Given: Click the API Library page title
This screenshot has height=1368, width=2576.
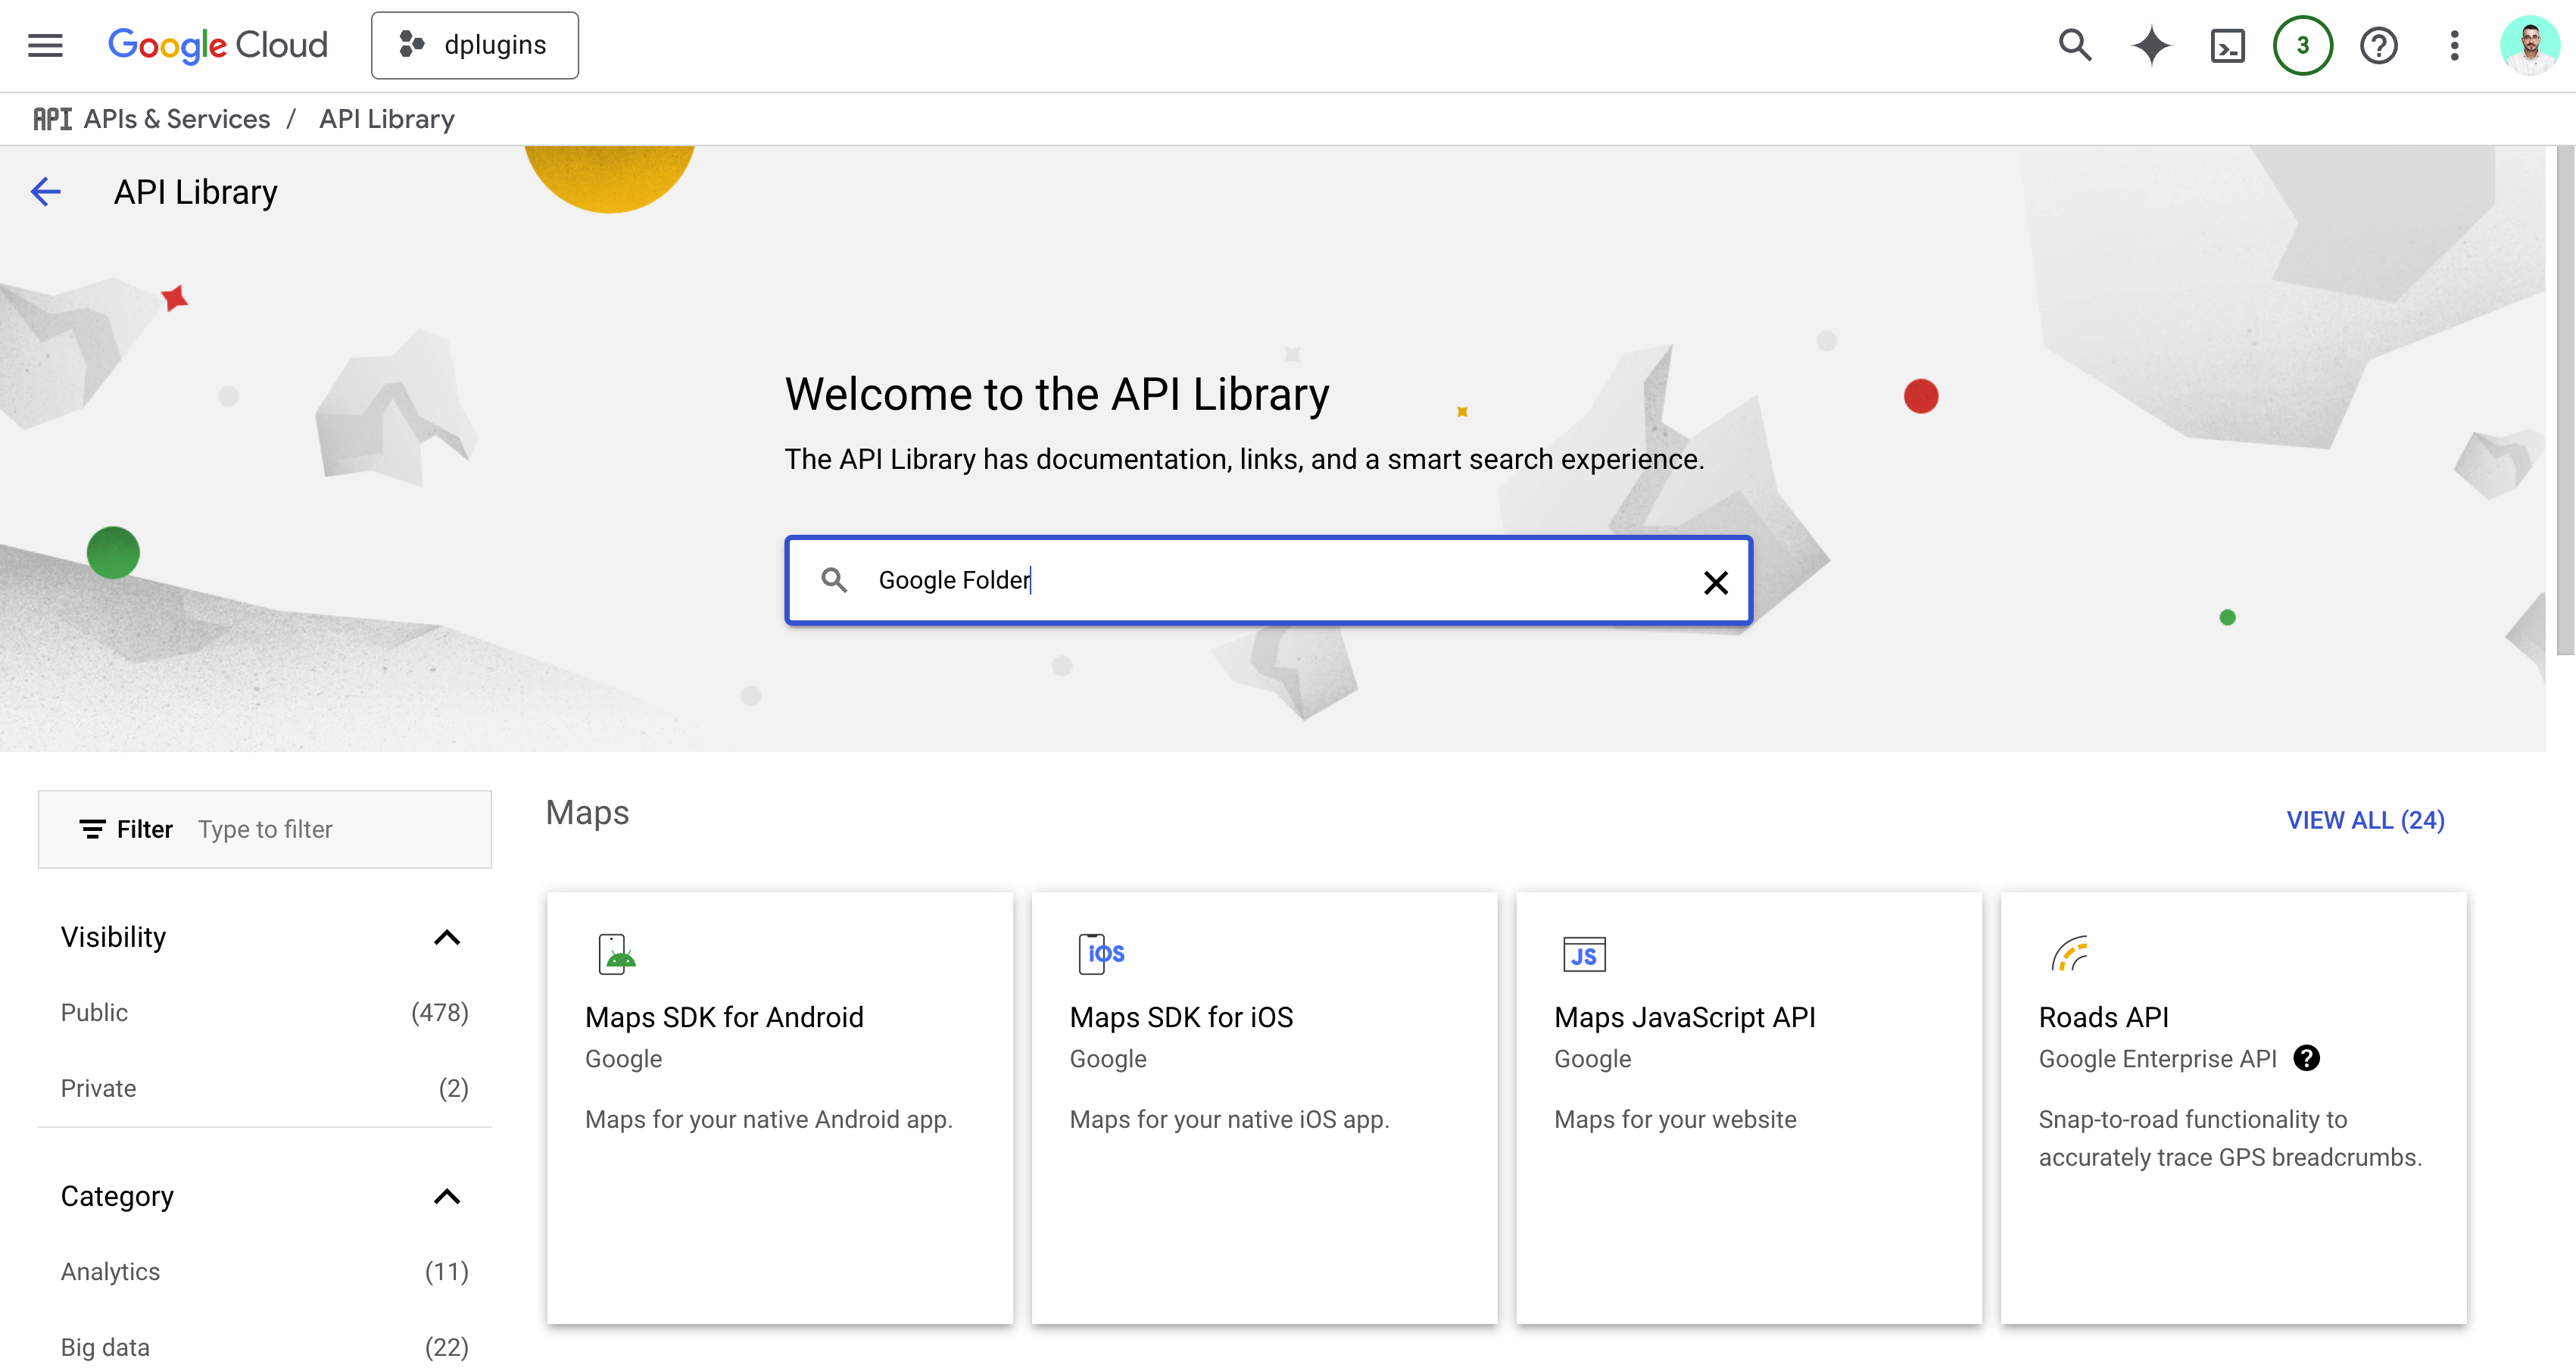Looking at the screenshot, I should pos(196,191).
